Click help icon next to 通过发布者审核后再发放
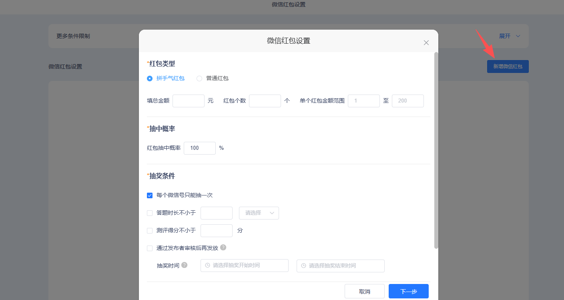564x300 pixels. click(x=223, y=248)
